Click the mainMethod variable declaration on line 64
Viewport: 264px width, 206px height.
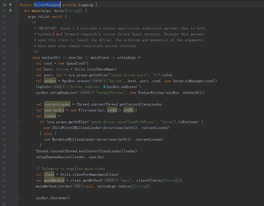pos(54,180)
